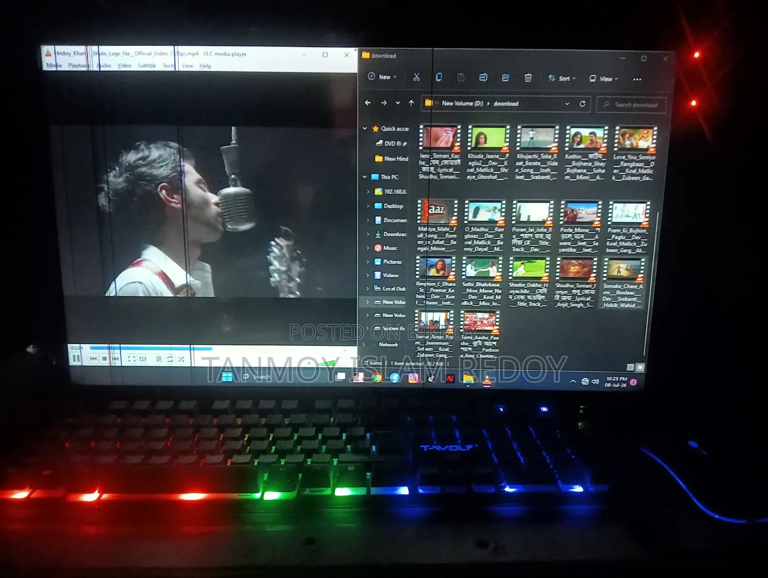Click the Cut scissors icon
This screenshot has height=578, width=768.
pyautogui.click(x=416, y=77)
